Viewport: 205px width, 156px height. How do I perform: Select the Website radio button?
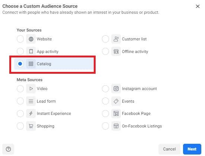point(20,39)
